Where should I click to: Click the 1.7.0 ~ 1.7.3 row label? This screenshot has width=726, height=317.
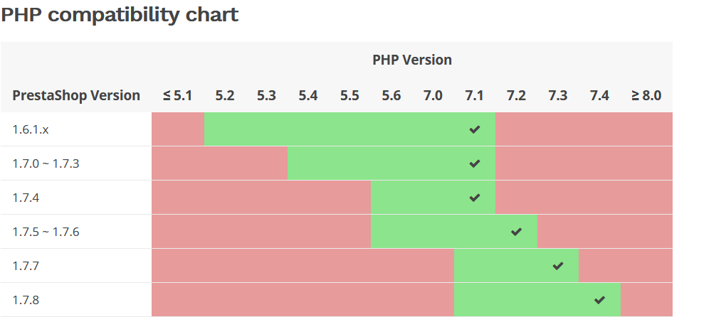[x=46, y=163]
